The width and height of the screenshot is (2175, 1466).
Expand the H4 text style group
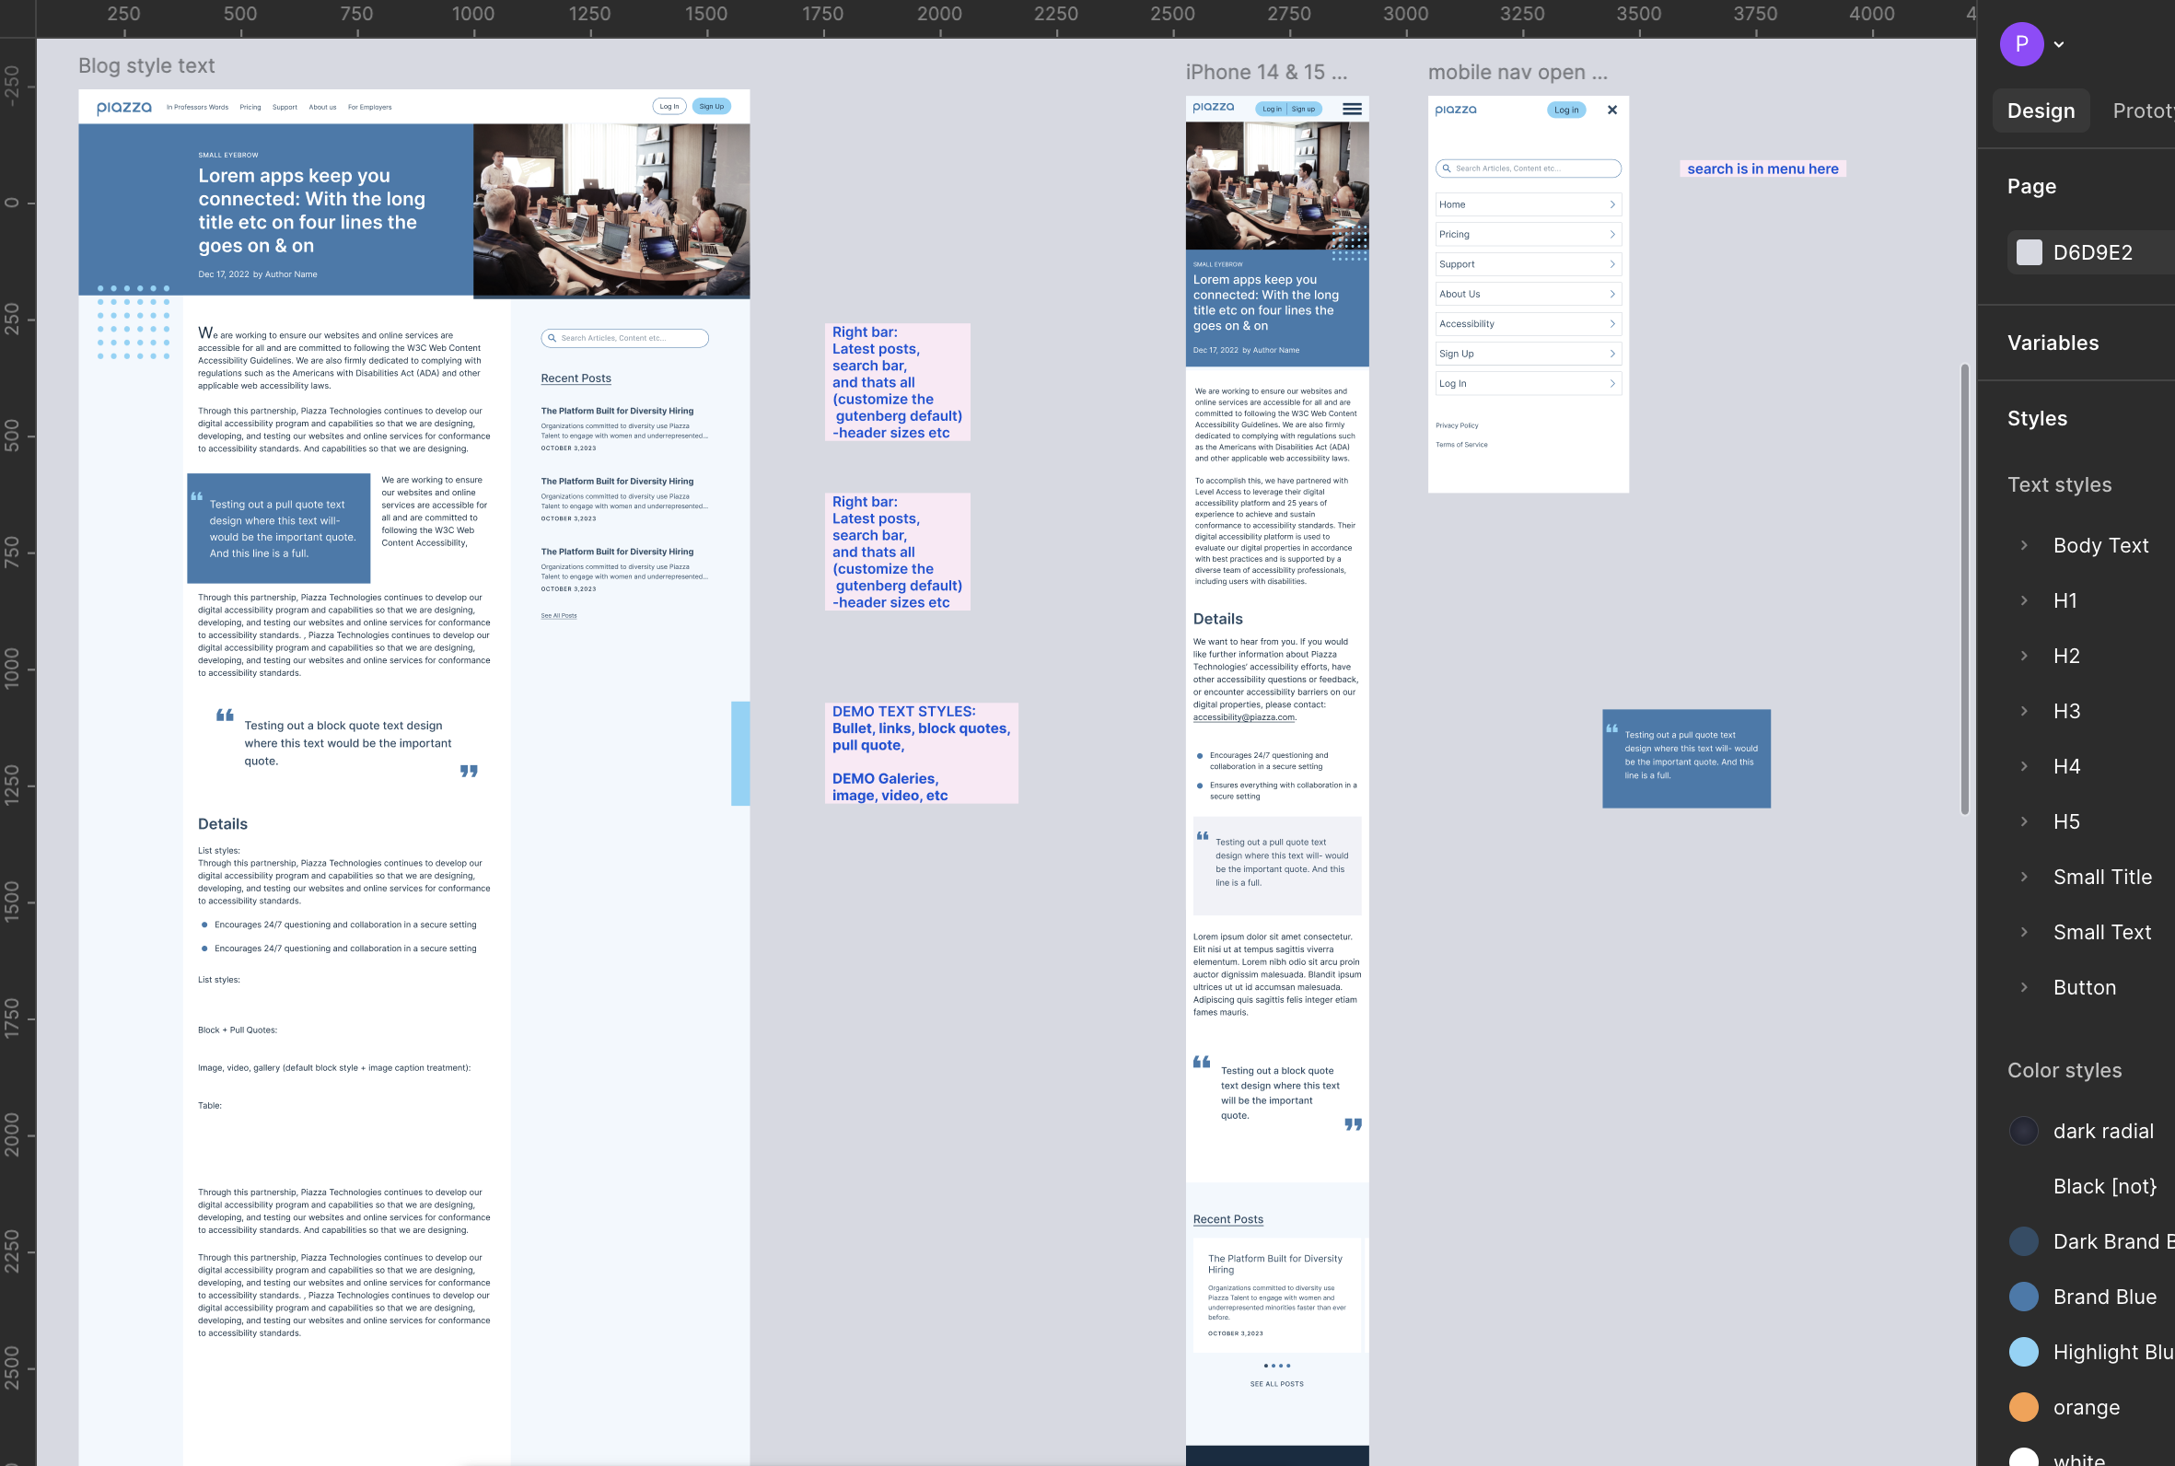2024,766
